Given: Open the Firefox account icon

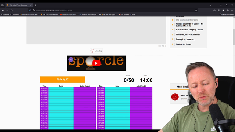Looking at the screenshot, I should point(219,10).
